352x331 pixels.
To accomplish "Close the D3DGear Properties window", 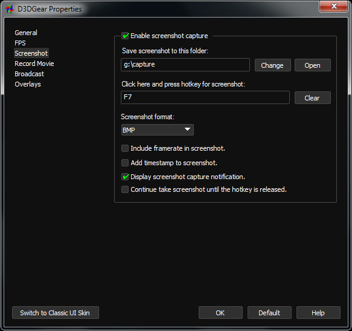I will 334,6.
